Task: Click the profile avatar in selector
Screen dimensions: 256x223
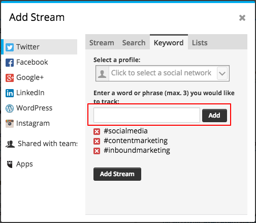Action: pos(102,73)
